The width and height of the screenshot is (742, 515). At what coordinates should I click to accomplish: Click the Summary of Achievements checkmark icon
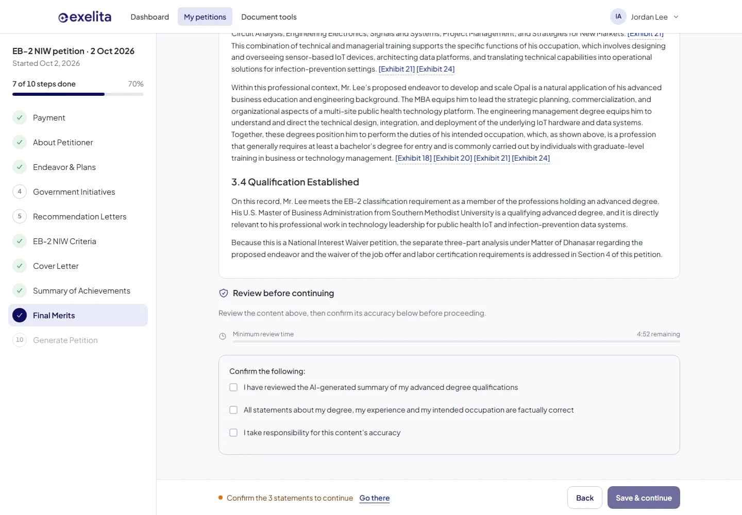[20, 290]
